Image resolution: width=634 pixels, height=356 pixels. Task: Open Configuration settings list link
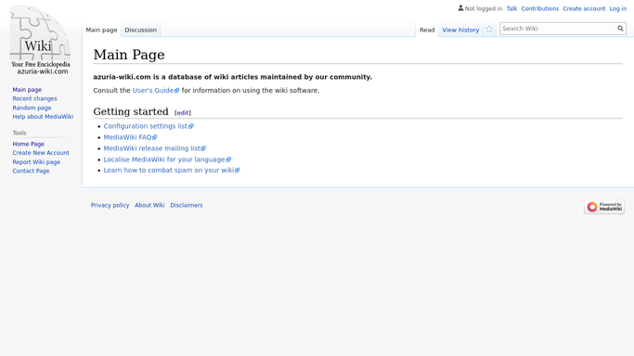point(146,126)
